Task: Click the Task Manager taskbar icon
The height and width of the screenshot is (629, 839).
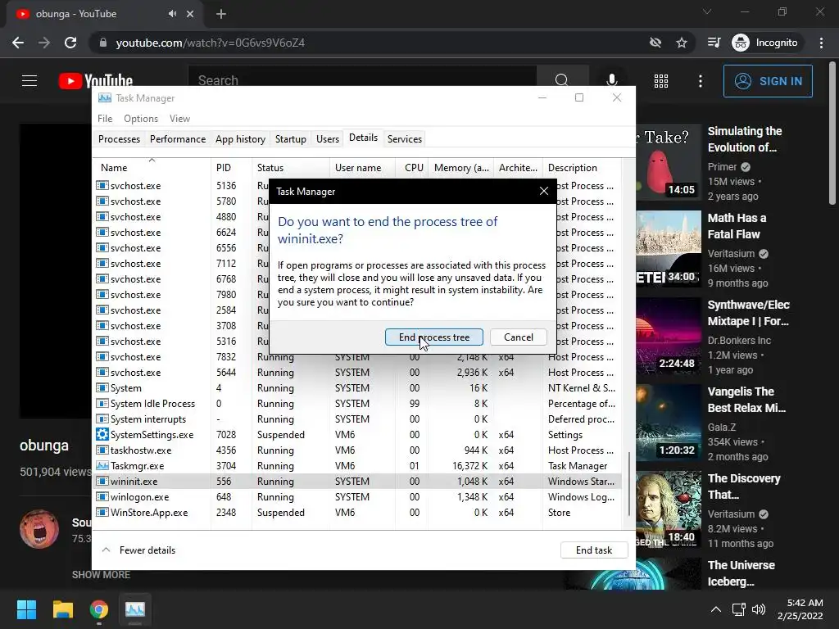Action: coord(135,609)
